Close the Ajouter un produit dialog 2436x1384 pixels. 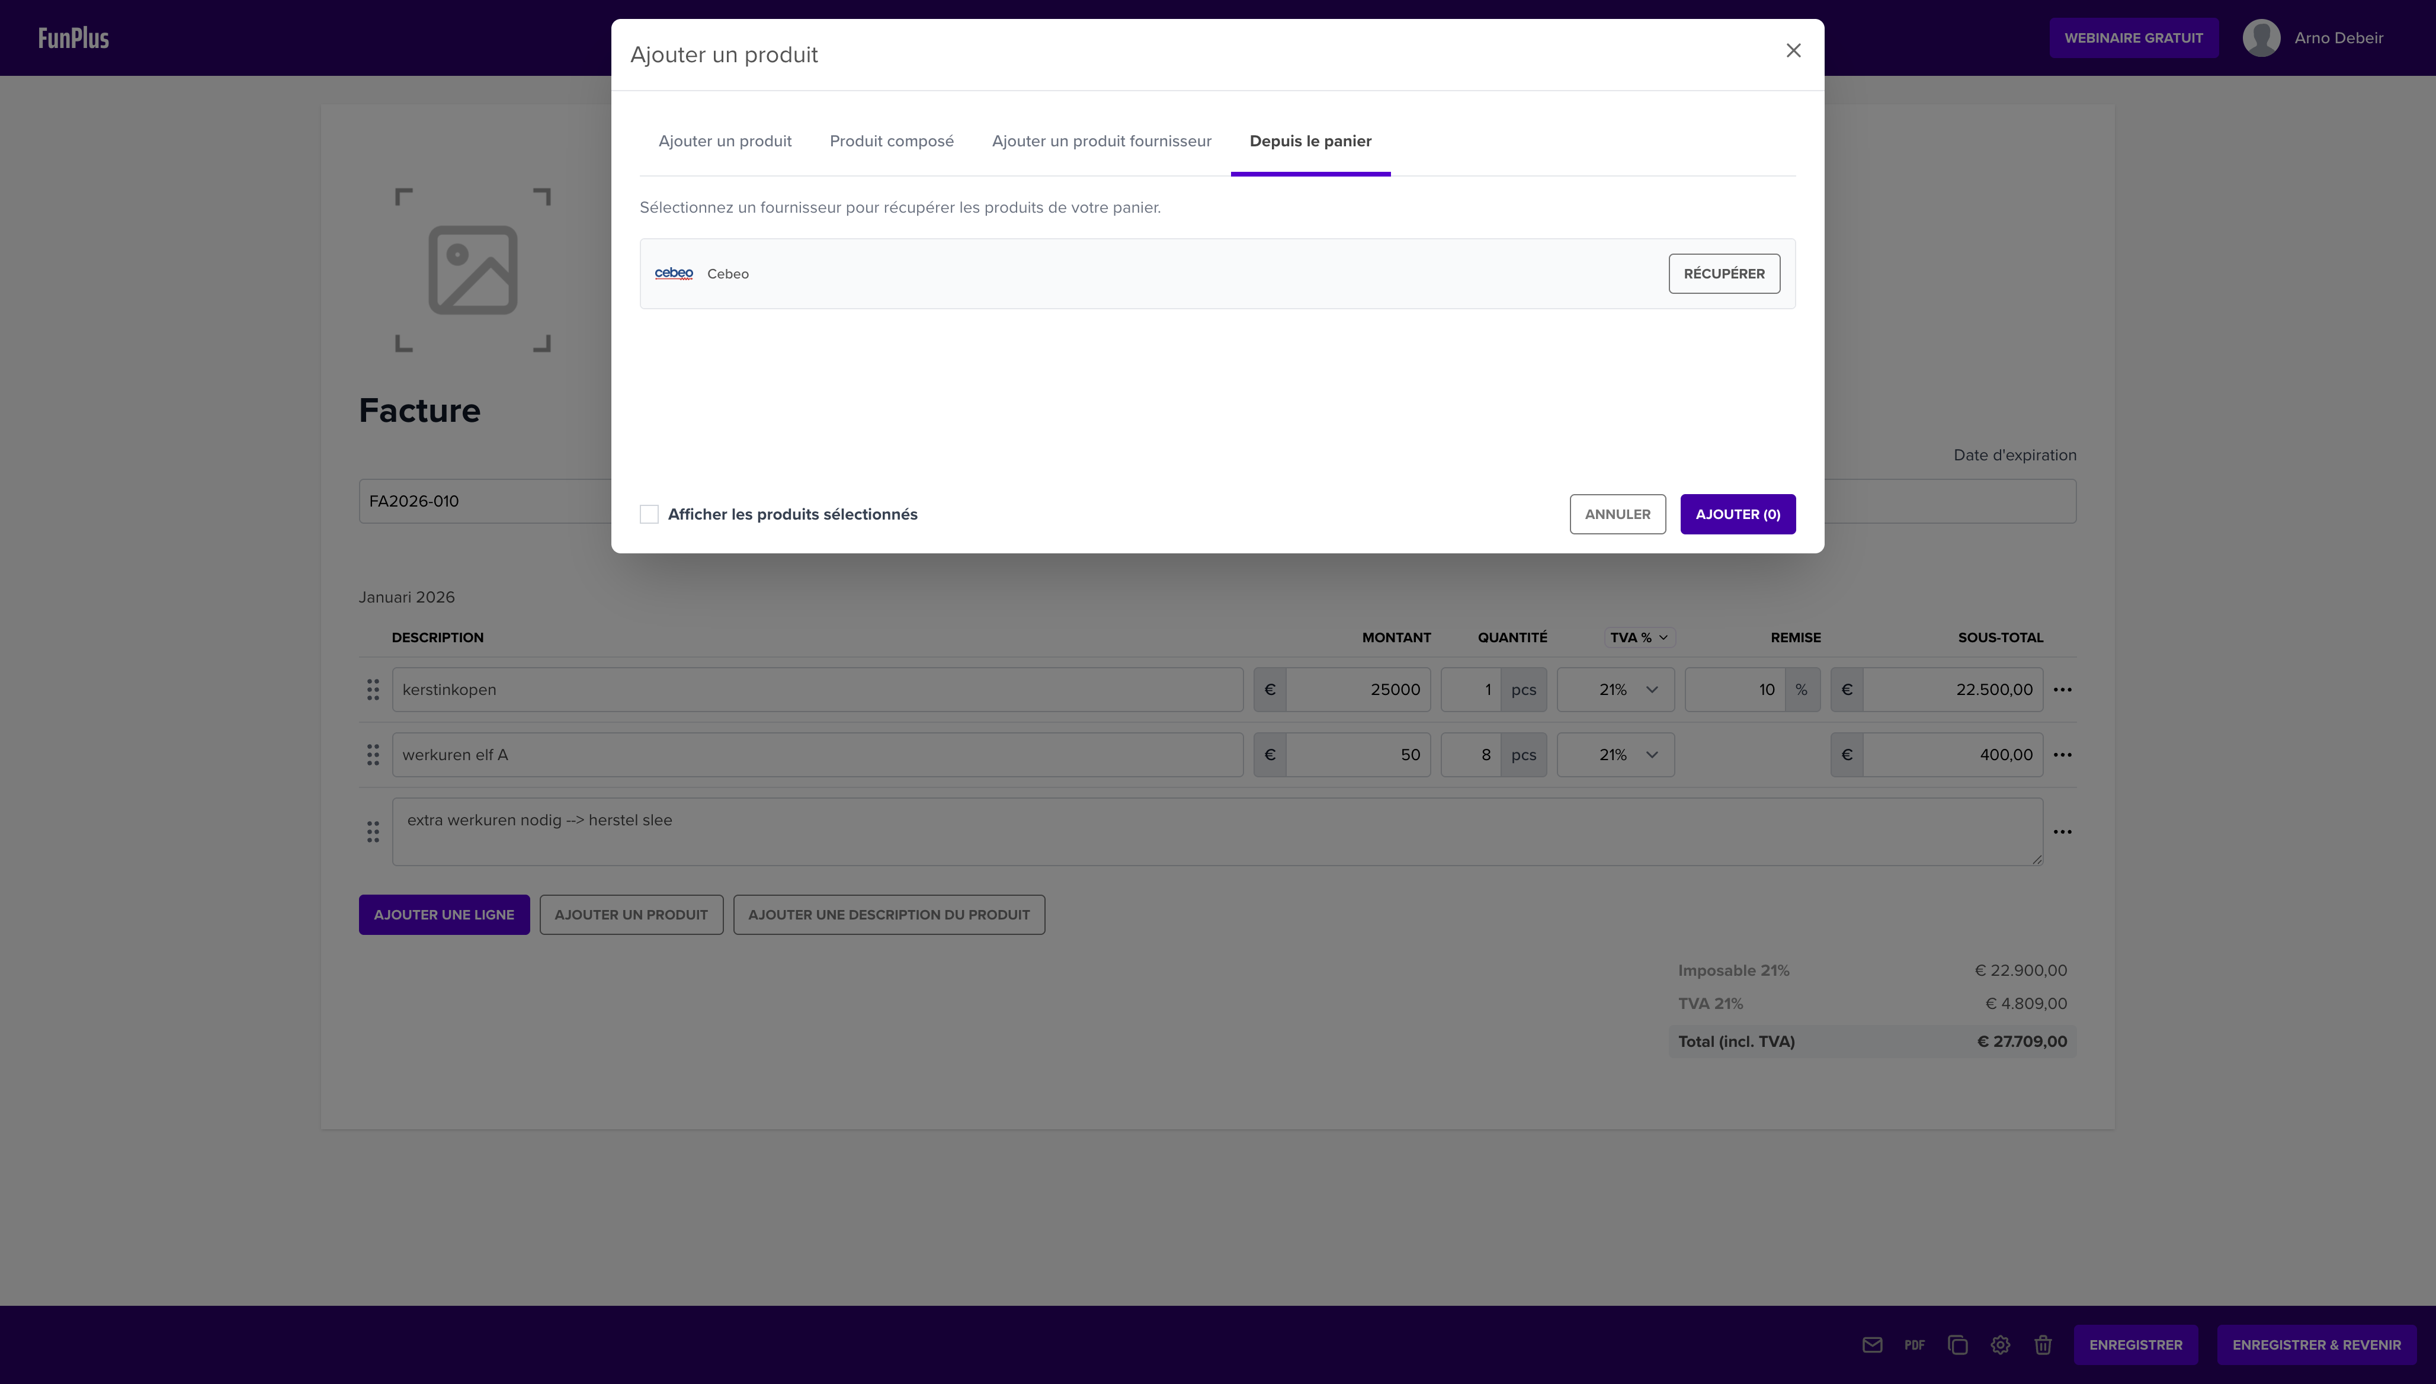(1793, 50)
